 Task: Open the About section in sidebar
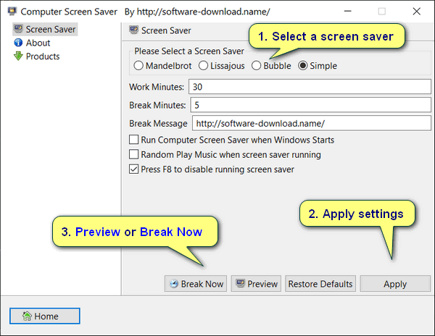point(38,43)
